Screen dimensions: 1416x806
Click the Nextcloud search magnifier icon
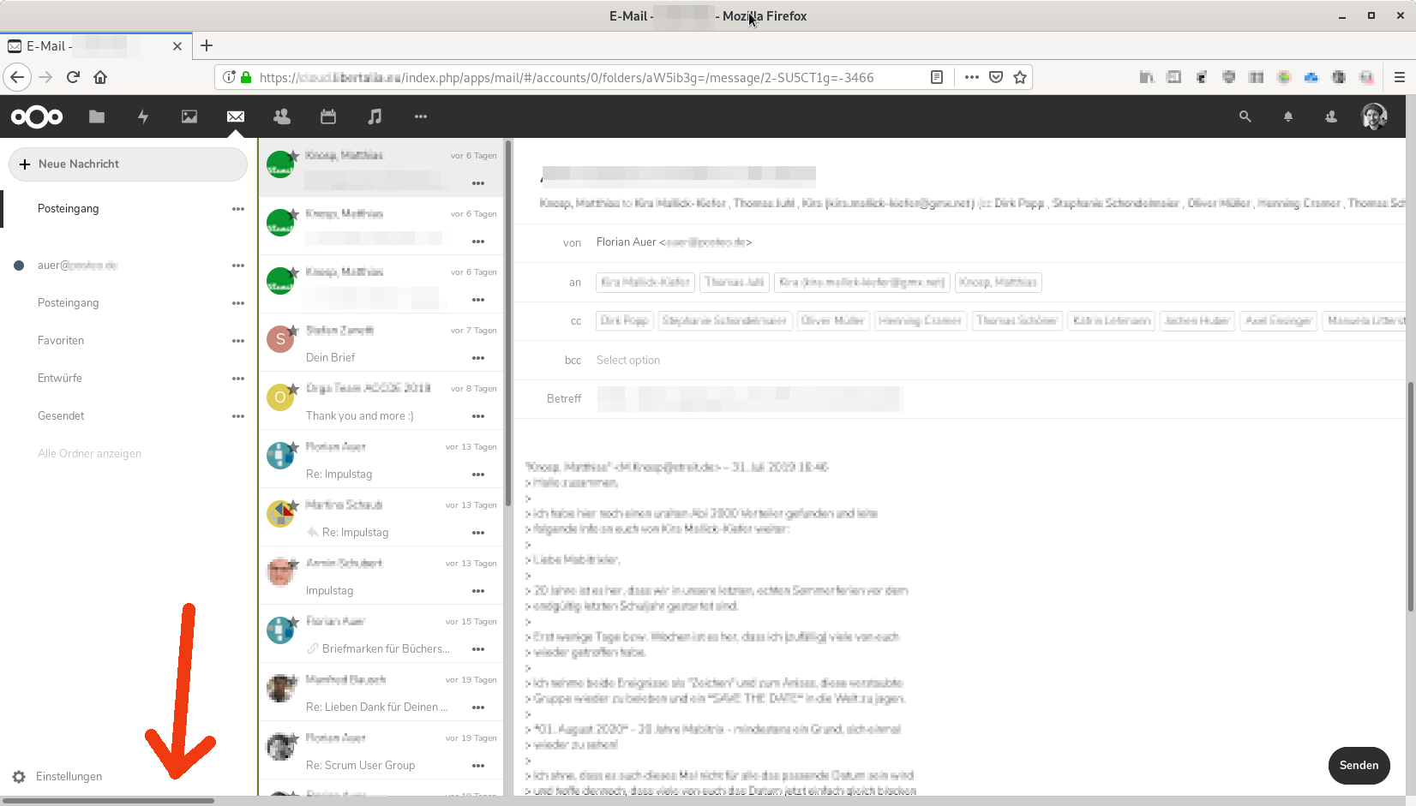pyautogui.click(x=1245, y=116)
